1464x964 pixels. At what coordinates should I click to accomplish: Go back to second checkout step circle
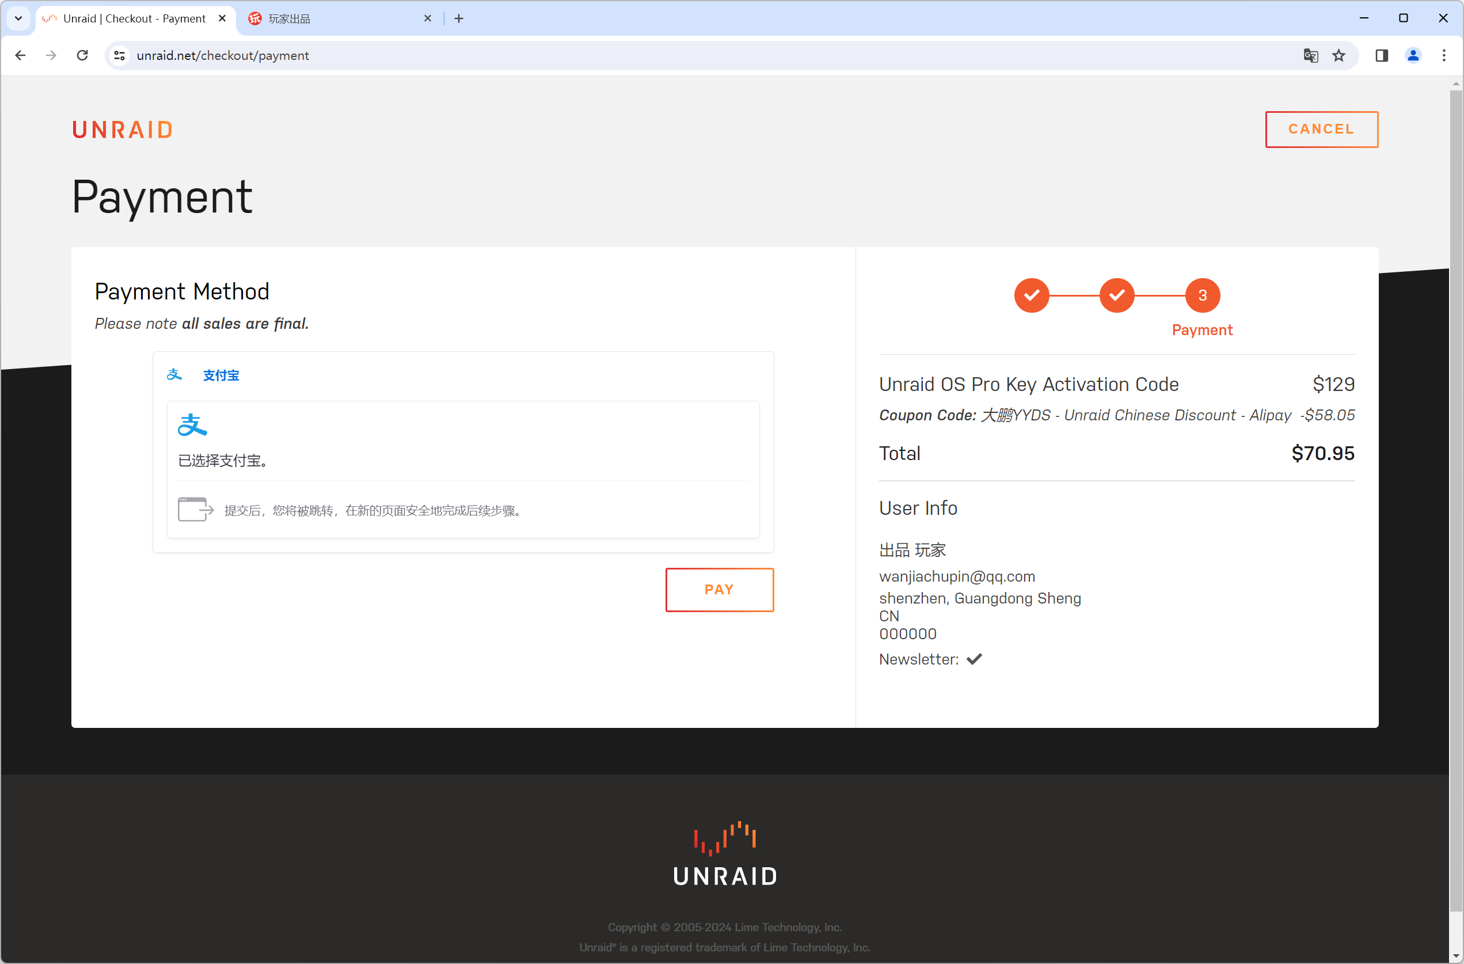pyautogui.click(x=1116, y=295)
